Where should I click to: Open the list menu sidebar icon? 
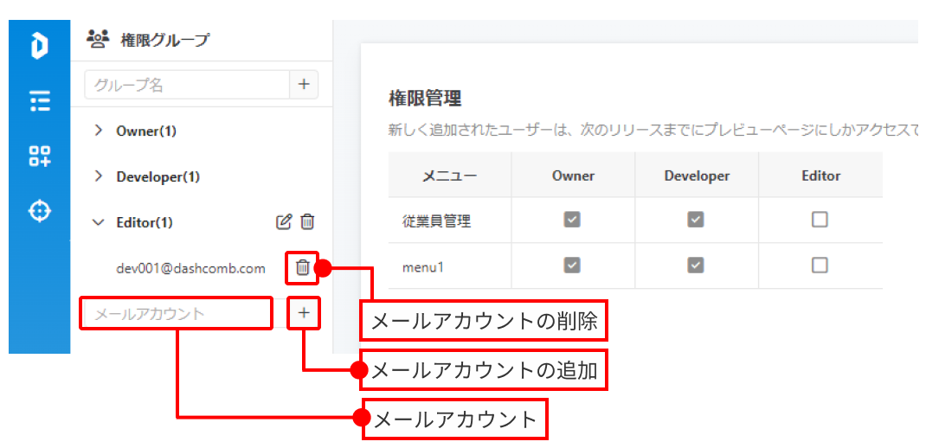pos(39,101)
